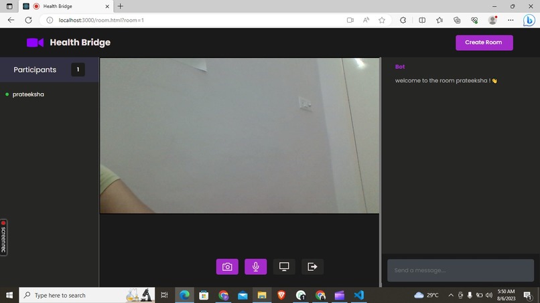The image size is (540, 303).
Task: Click the participants count badge showing 1
Action: point(78,70)
